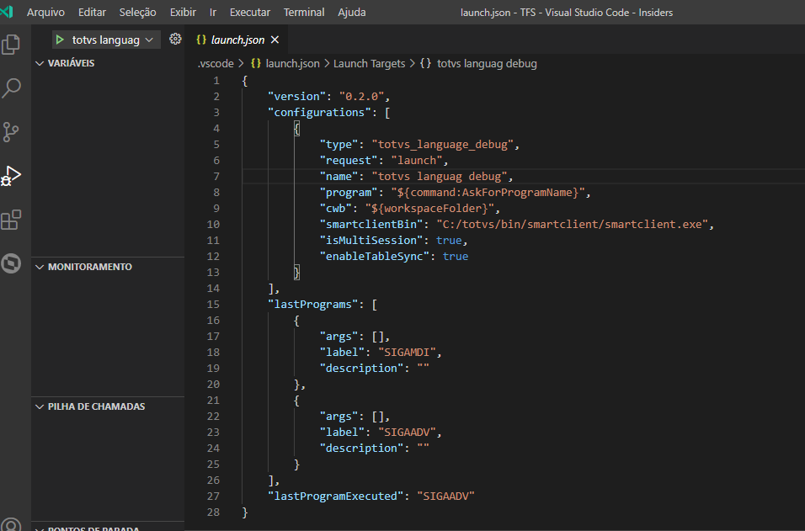Click the "0.2.0" version string
This screenshot has width=805, height=531.
coord(361,97)
